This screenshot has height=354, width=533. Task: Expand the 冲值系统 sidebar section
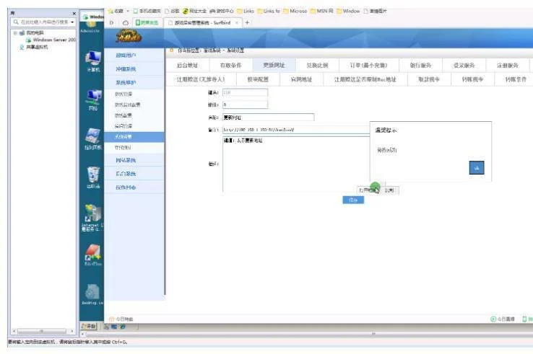pyautogui.click(x=126, y=69)
